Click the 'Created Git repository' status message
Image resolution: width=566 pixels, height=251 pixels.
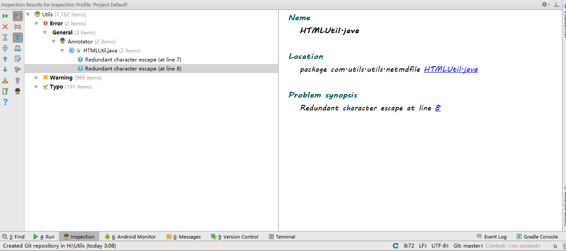[59, 246]
